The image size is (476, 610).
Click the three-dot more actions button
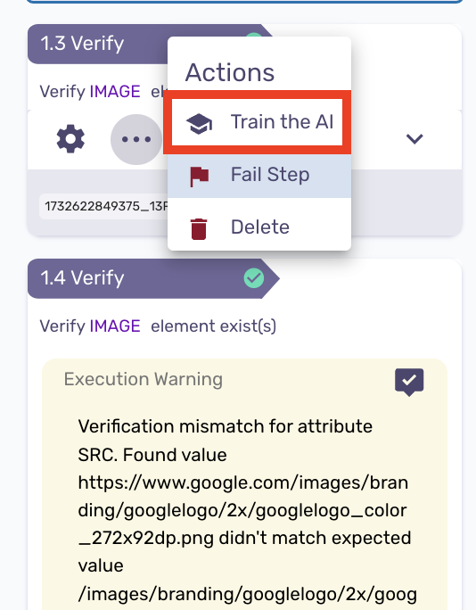(x=136, y=139)
